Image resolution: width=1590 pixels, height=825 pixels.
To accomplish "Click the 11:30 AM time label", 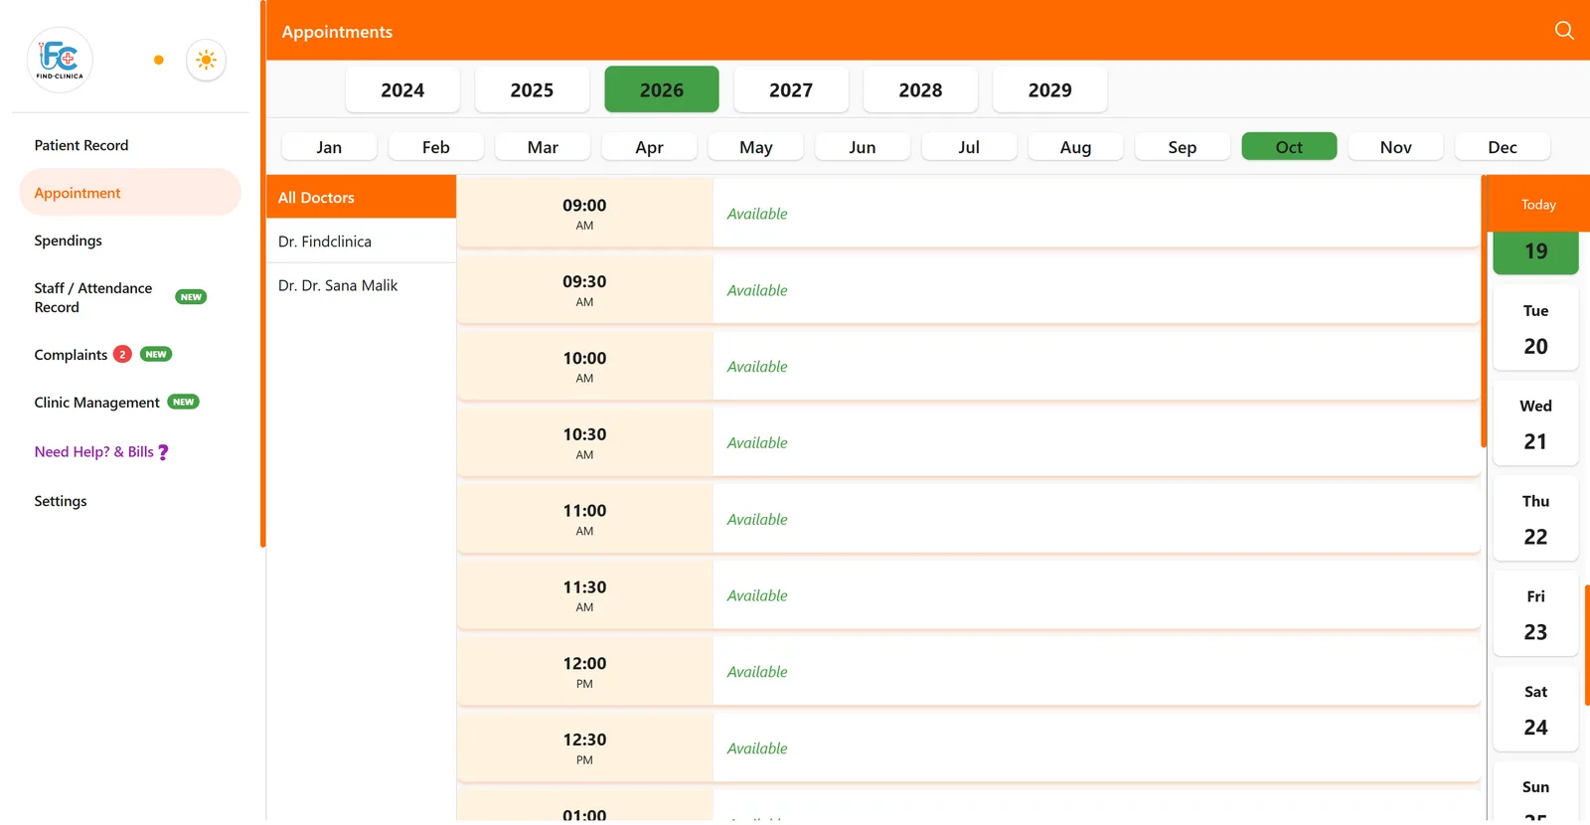I will pyautogui.click(x=584, y=595).
